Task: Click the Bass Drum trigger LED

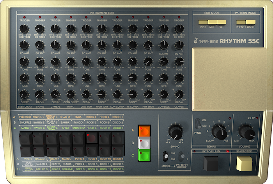Action: 24,18
